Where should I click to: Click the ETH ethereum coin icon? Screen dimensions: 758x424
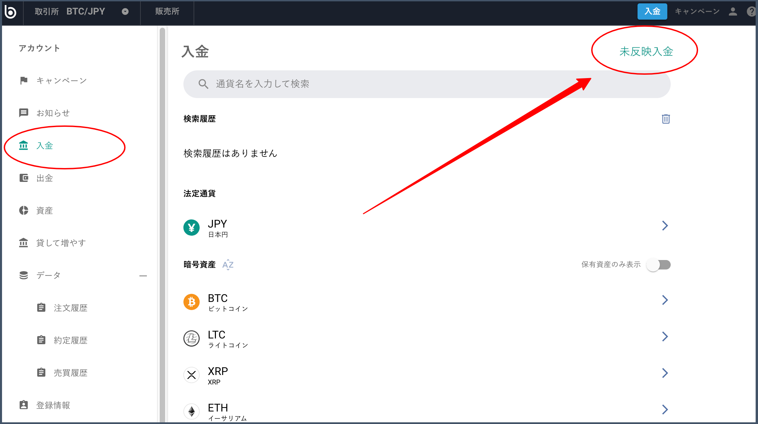coord(192,411)
